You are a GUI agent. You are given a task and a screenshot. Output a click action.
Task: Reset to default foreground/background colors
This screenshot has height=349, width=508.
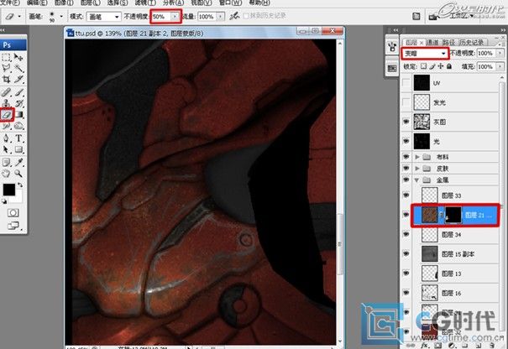pyautogui.click(x=4, y=201)
